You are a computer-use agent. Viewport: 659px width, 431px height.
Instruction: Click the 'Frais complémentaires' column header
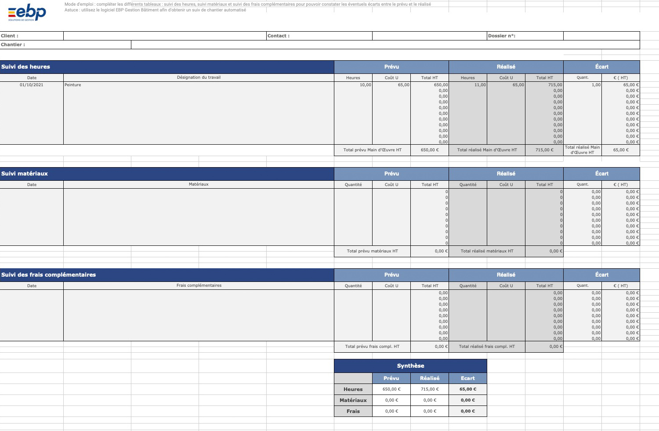point(199,285)
